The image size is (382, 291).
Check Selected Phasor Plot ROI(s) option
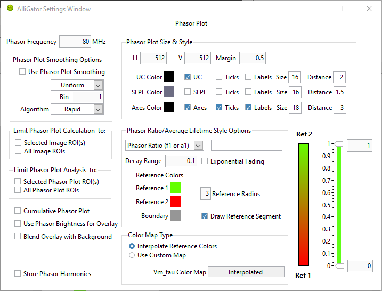click(x=18, y=181)
